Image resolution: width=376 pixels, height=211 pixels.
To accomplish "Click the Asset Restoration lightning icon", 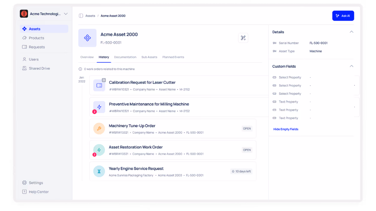I will [x=99, y=150].
